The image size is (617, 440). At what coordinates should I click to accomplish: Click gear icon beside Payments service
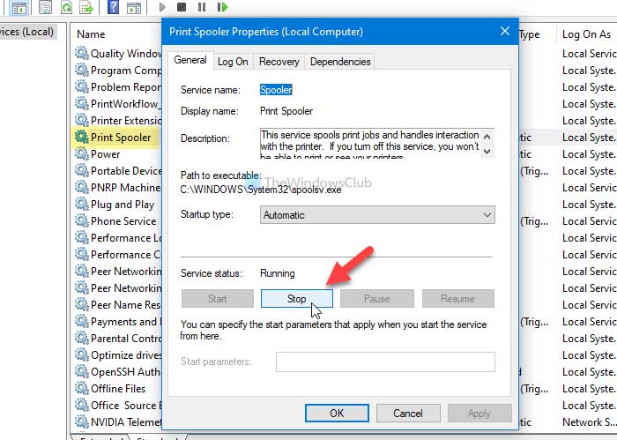click(81, 321)
